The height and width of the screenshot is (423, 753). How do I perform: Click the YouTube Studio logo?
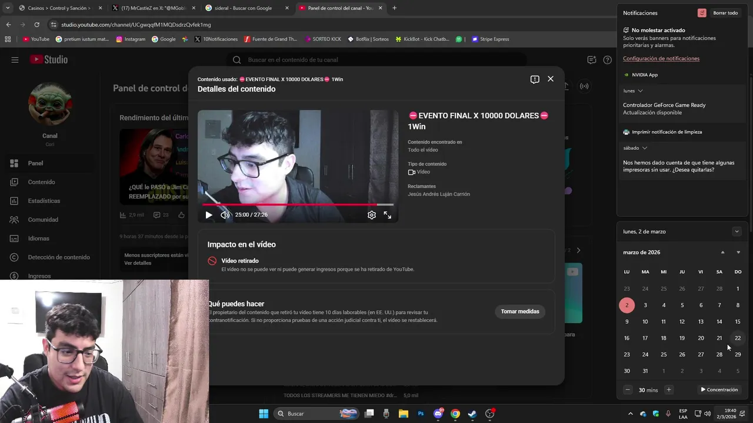(x=49, y=59)
